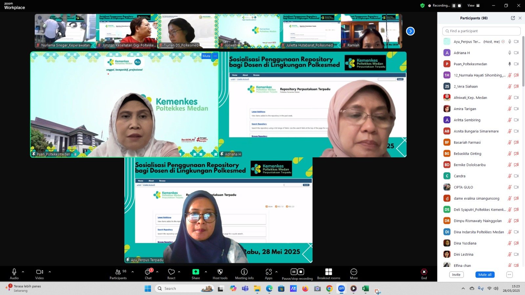Toggle Adriana H microphone in participant list
Image resolution: width=525 pixels, height=295 pixels.
(x=510, y=53)
